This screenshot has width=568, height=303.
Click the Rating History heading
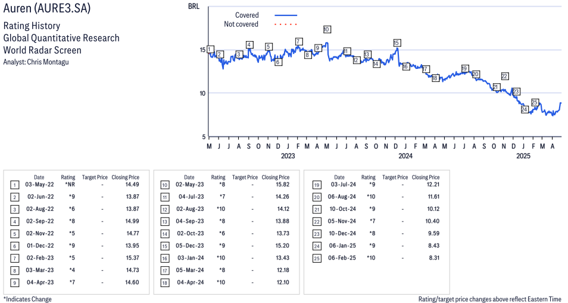click(32, 26)
